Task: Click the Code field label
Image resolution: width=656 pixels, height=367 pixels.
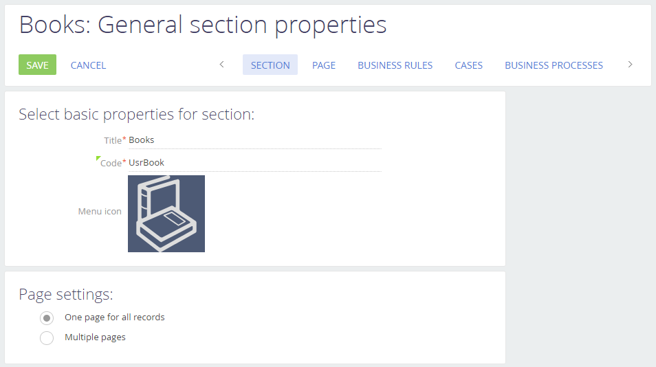Action: (x=110, y=164)
